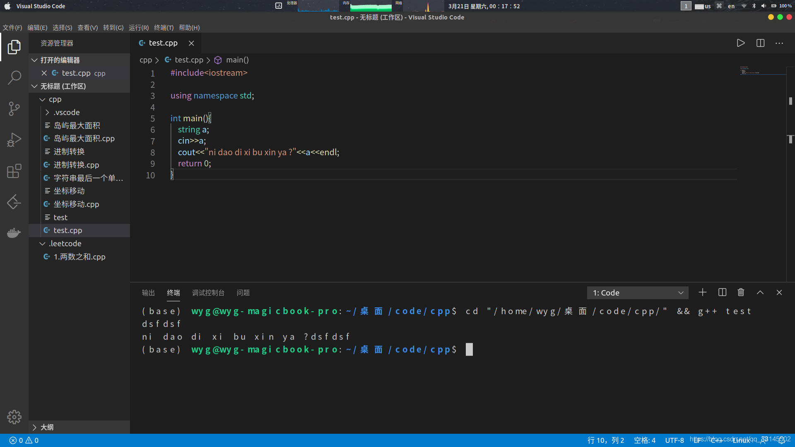This screenshot has width=795, height=447.
Task: Click the cpp breadcrumb folder
Action: click(x=146, y=60)
